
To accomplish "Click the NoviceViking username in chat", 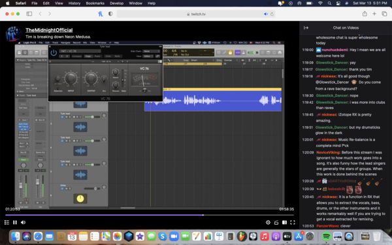I will 328,152.
